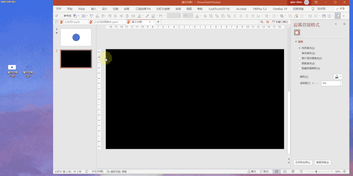Viewport: 353px width, 176px height.
Task: Click 应用到全部 button
Action: [303, 162]
